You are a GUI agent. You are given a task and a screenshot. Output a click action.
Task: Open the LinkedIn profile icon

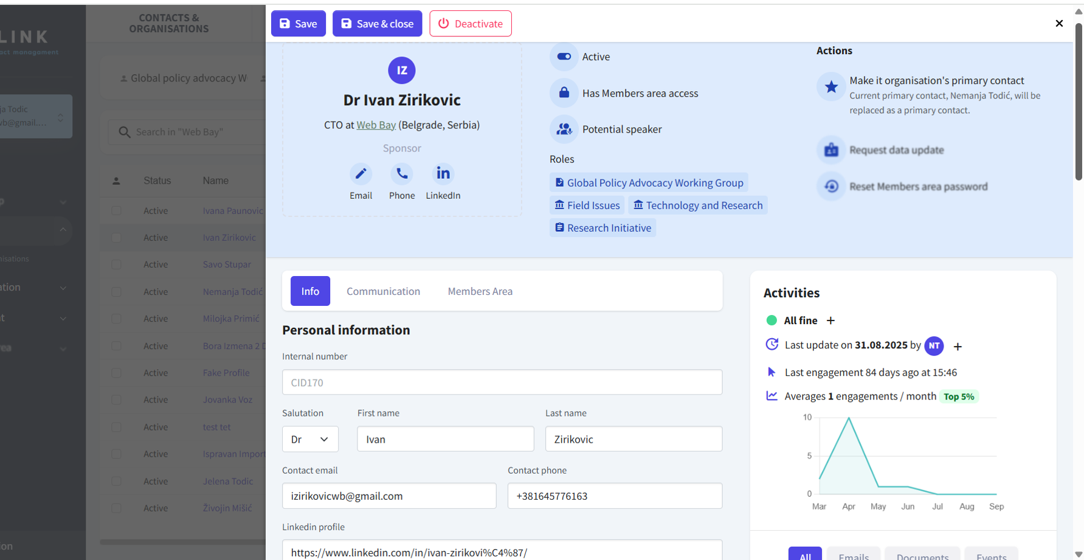point(443,174)
